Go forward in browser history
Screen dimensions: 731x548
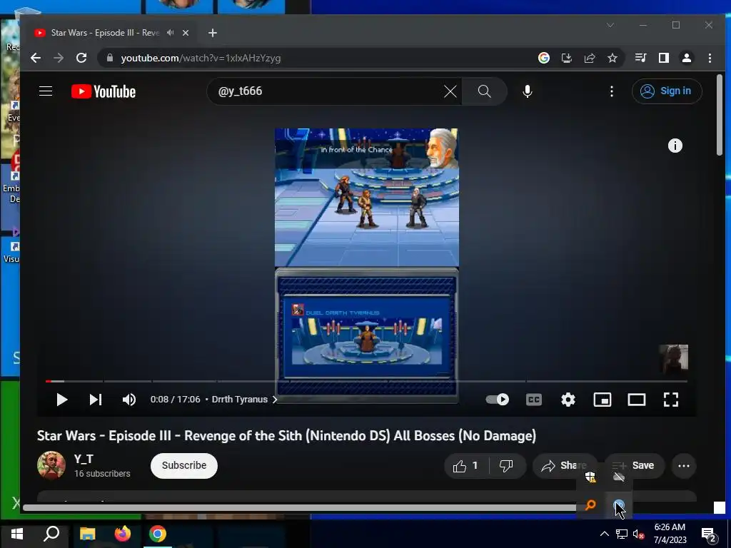[59, 58]
